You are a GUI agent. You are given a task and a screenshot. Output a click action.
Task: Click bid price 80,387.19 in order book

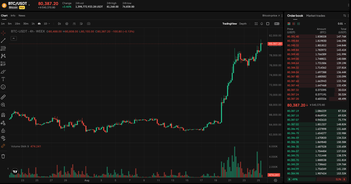click(293, 111)
